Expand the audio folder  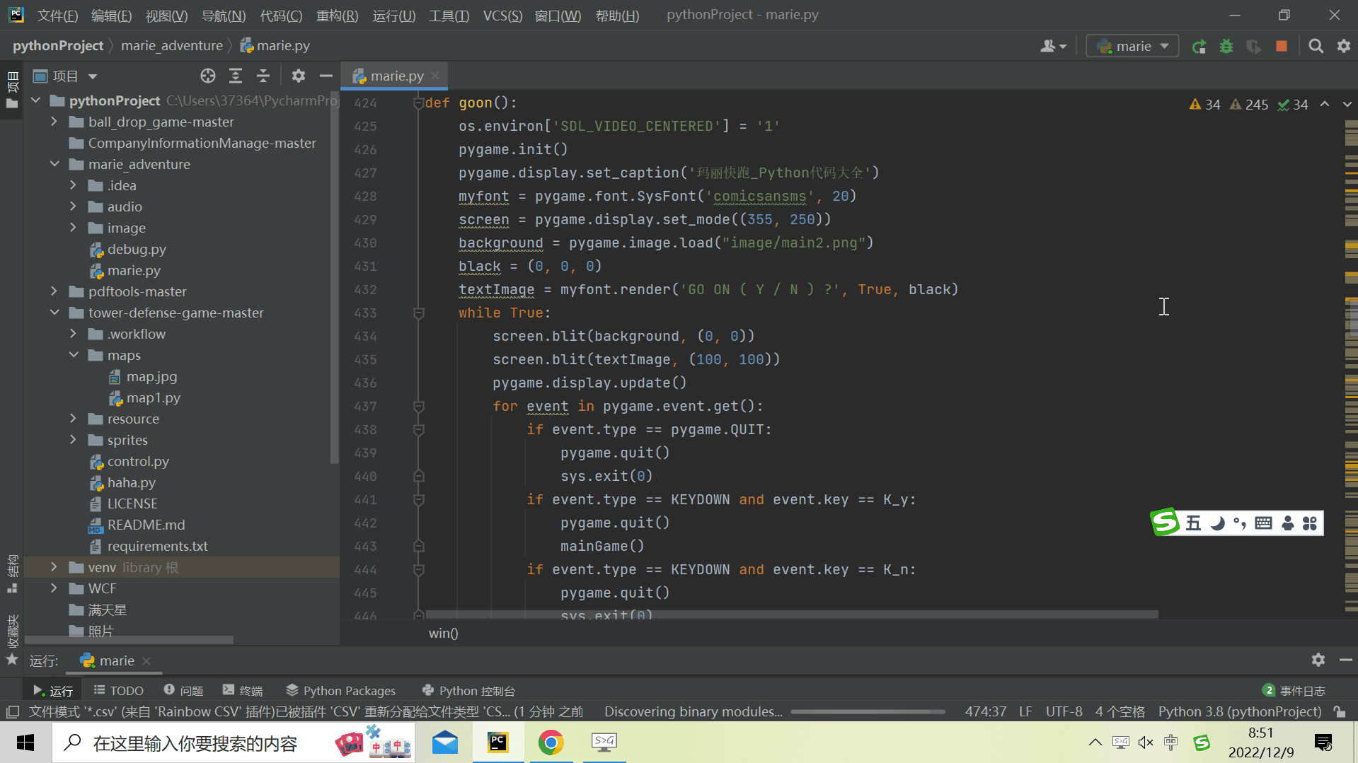(x=73, y=206)
